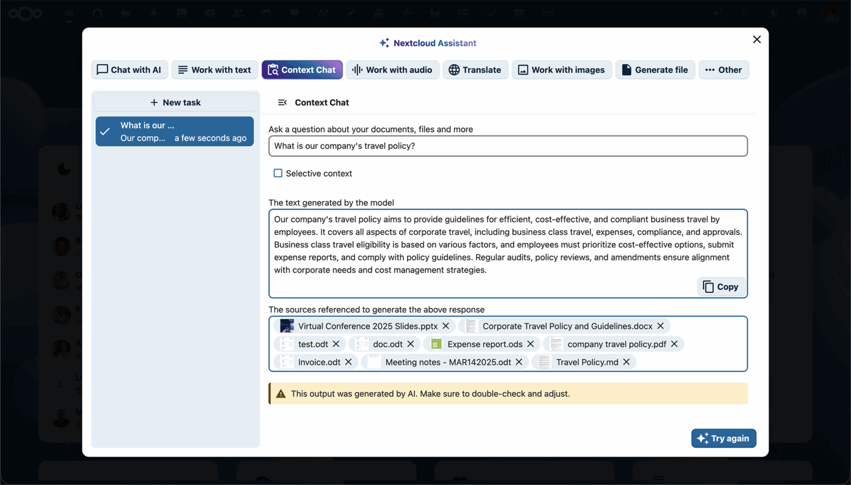Remove Meeting notes - MAR142025.odt source

point(519,362)
